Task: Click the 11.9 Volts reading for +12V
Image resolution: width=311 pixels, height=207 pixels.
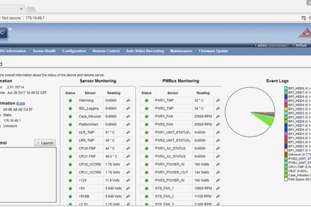Action: pos(112,180)
